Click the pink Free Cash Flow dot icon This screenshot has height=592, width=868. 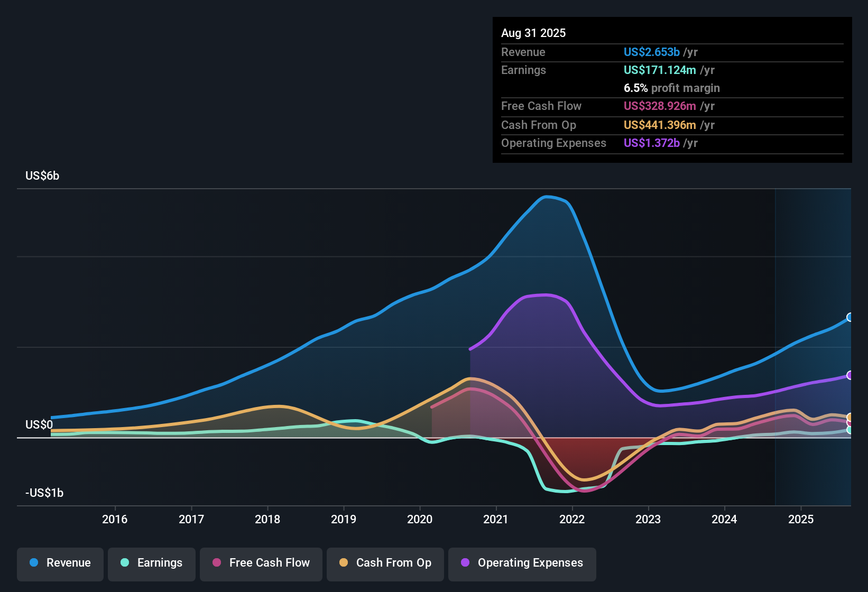216,563
